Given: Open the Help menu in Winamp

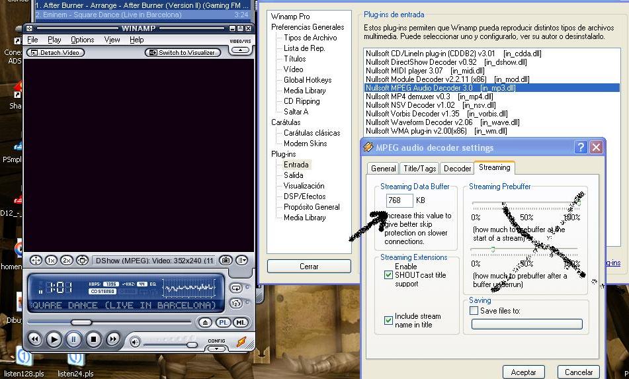Looking at the screenshot, I should 136,40.
